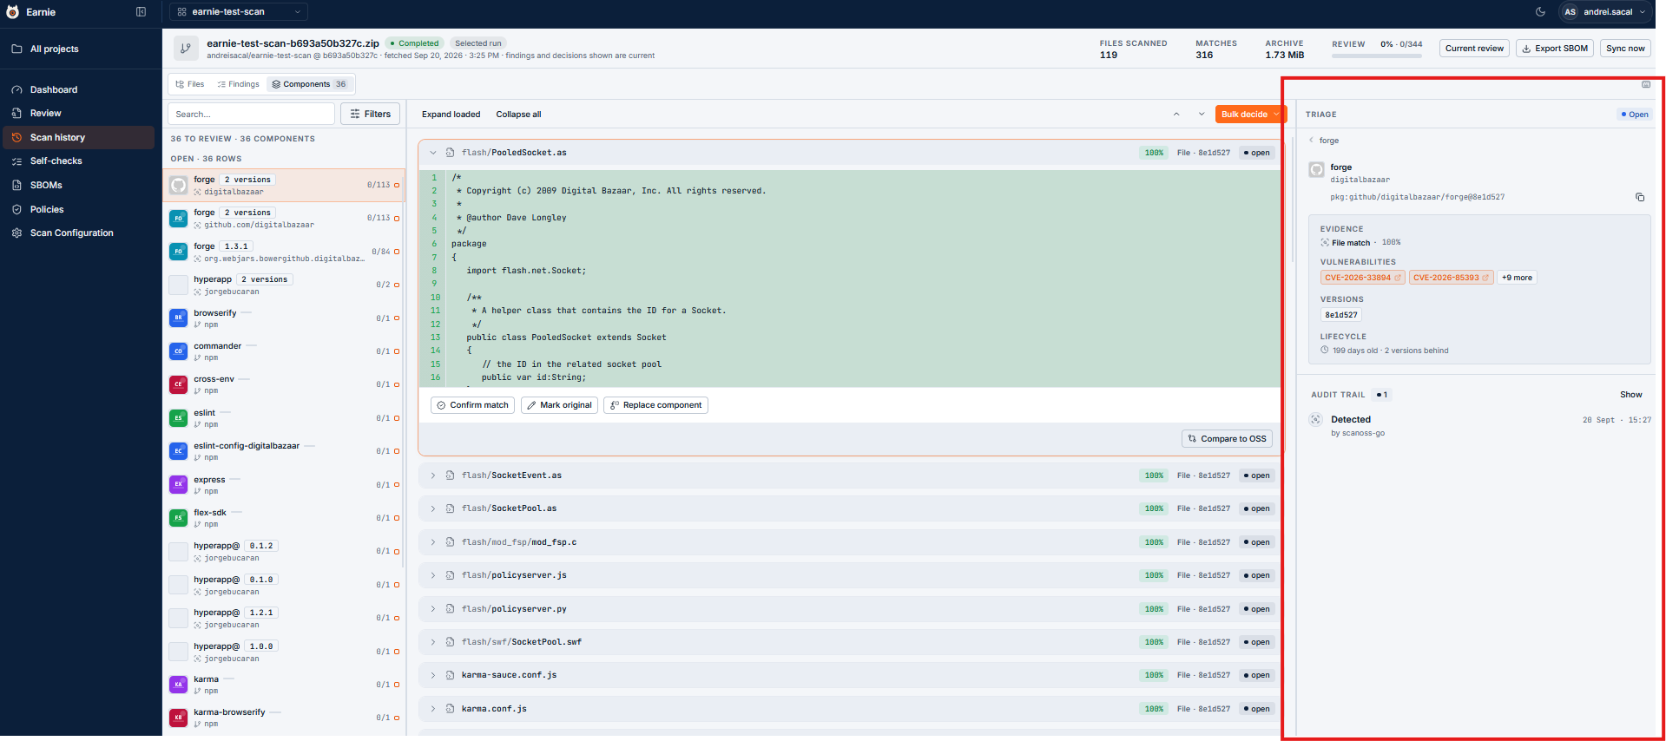1666x741 pixels.
Task: Open Scan Configuration settings
Action: [71, 233]
